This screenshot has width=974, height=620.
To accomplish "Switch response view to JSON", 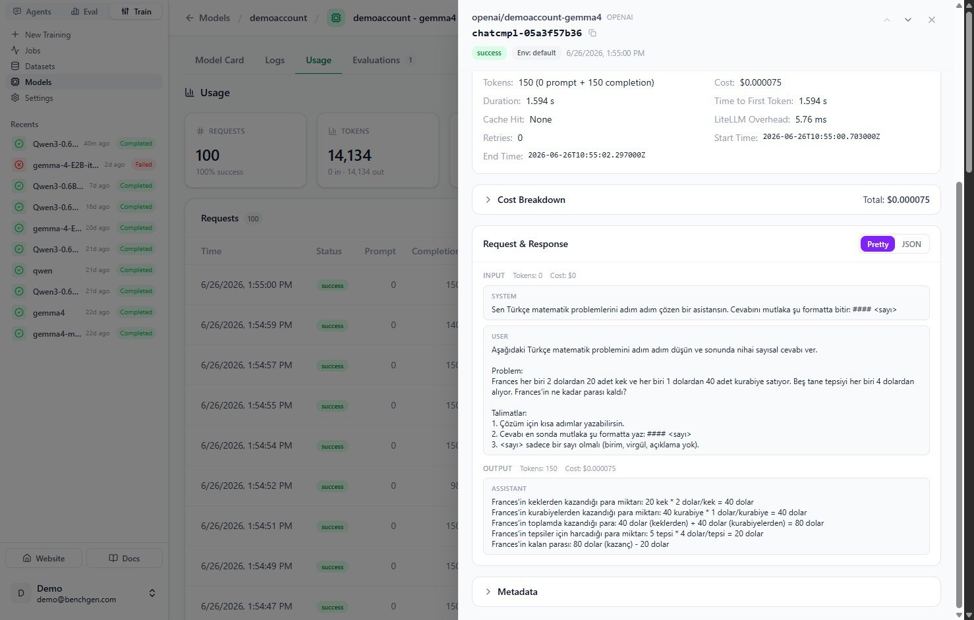I will tap(911, 244).
